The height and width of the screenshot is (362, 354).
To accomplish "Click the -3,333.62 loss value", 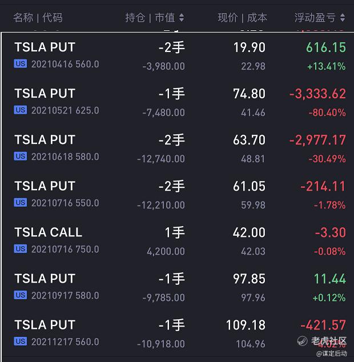I will [x=317, y=94].
